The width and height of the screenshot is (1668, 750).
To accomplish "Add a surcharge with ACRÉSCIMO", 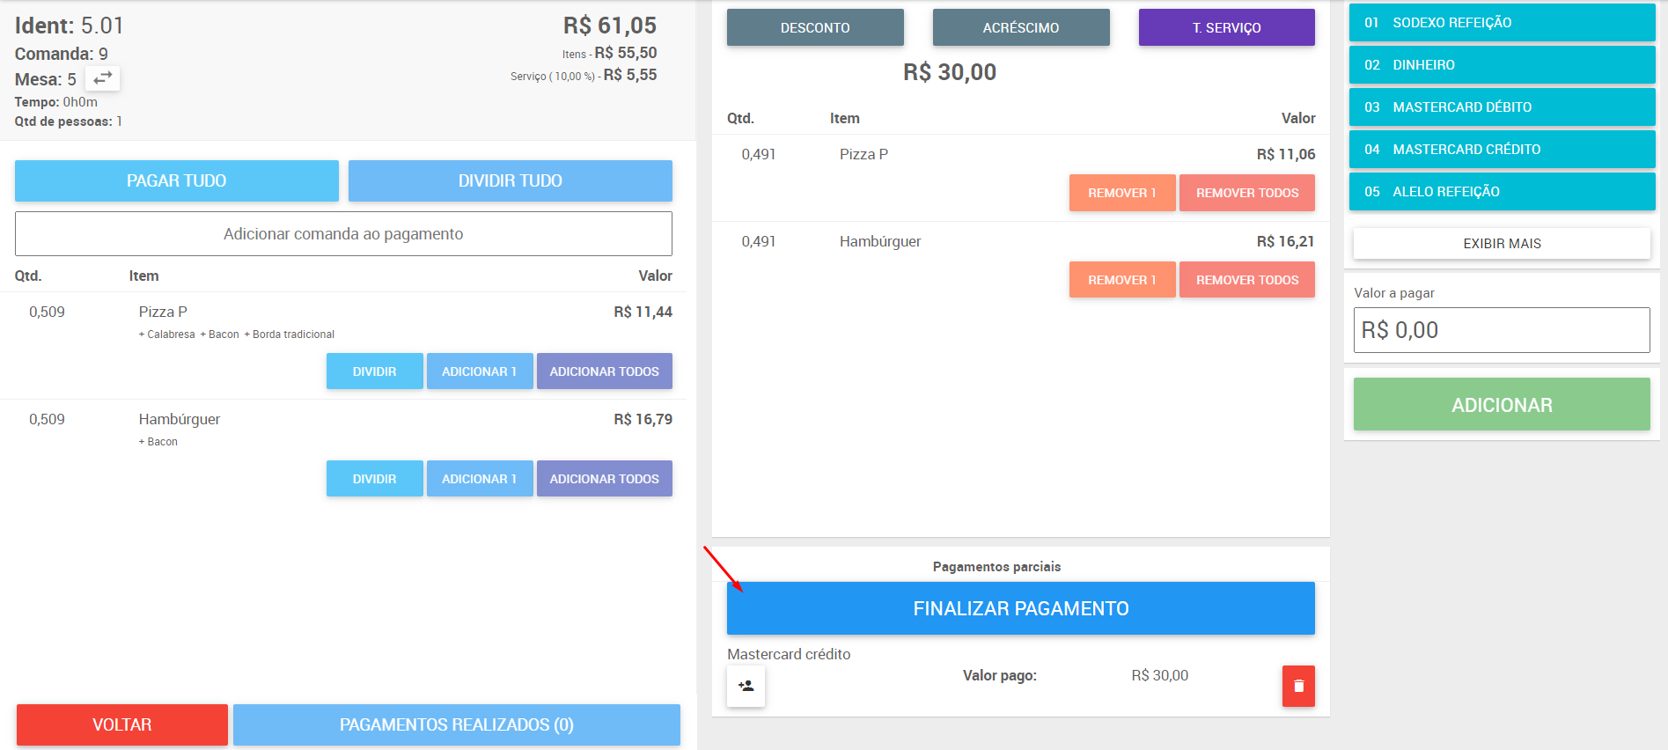I will (x=1021, y=27).
